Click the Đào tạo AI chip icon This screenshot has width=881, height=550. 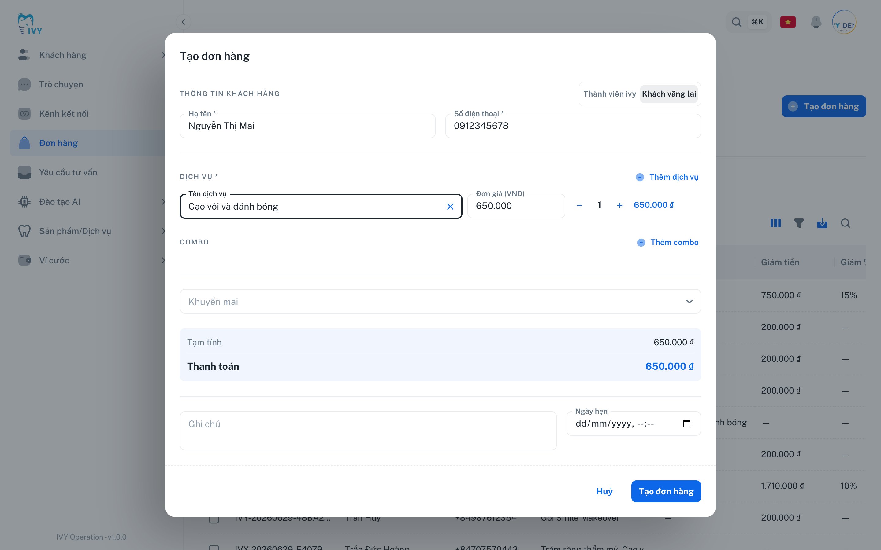(x=24, y=202)
